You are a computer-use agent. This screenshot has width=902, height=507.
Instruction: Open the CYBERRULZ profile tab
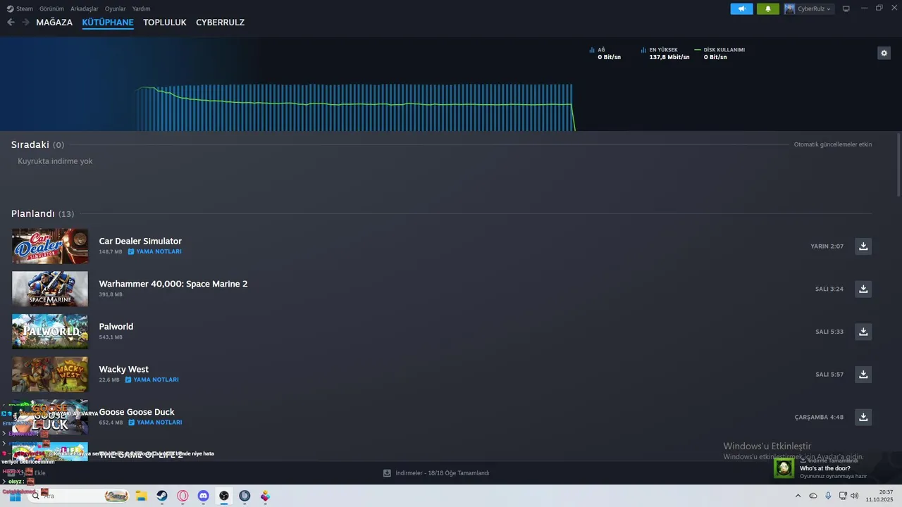click(x=220, y=23)
